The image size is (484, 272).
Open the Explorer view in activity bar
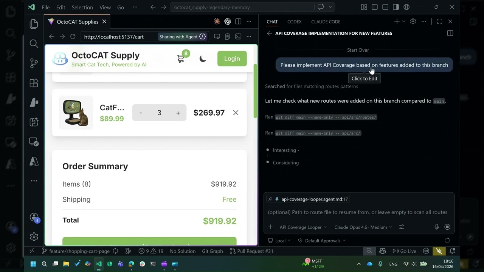(34, 24)
